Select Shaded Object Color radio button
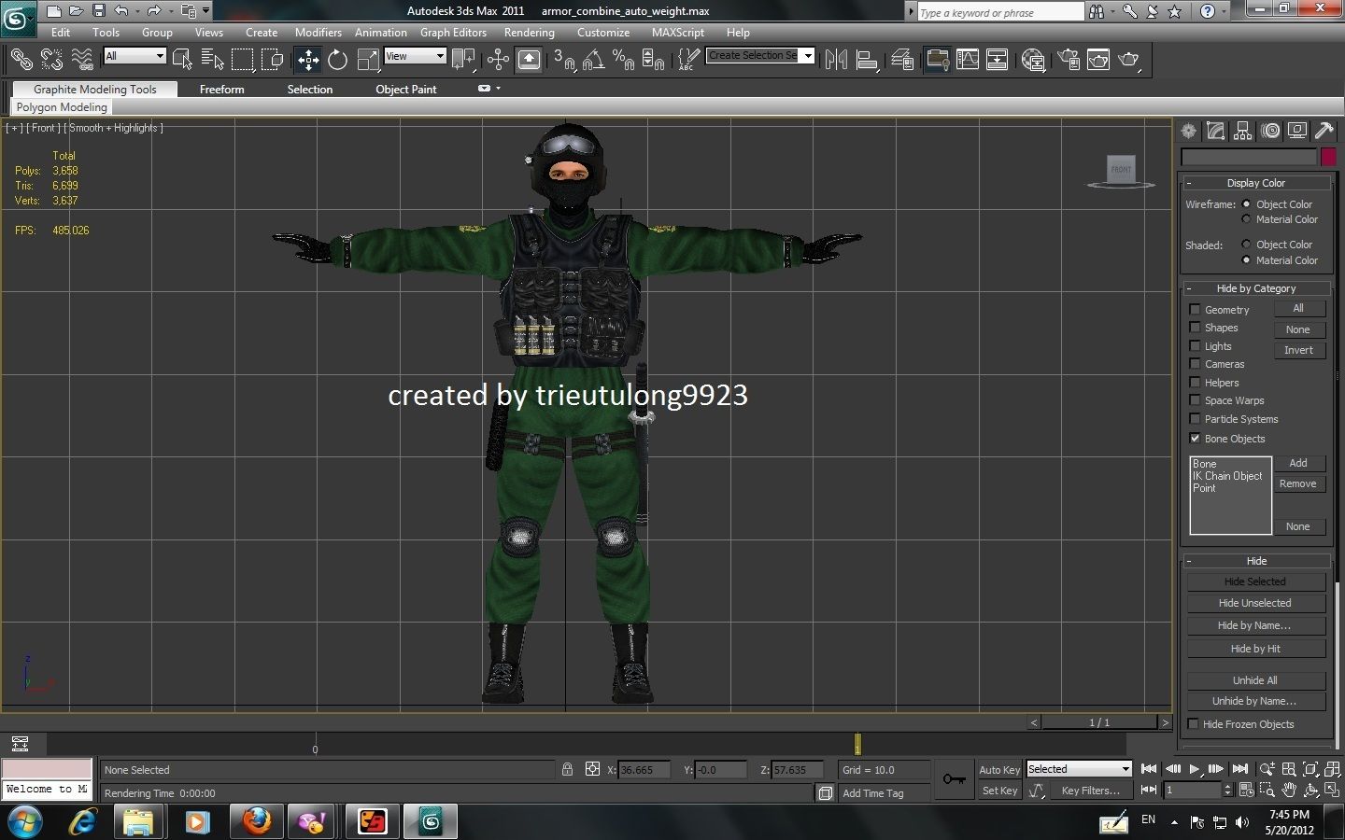Image resolution: width=1345 pixels, height=840 pixels. point(1246,245)
